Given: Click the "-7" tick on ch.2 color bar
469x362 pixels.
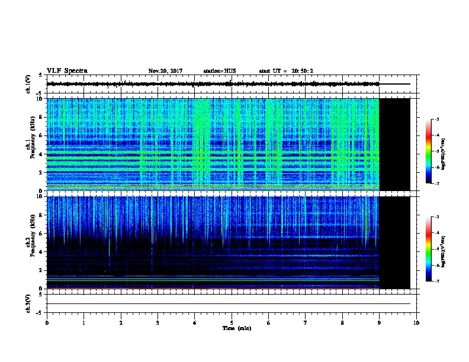Looking at the screenshot, I should pyautogui.click(x=437, y=281).
